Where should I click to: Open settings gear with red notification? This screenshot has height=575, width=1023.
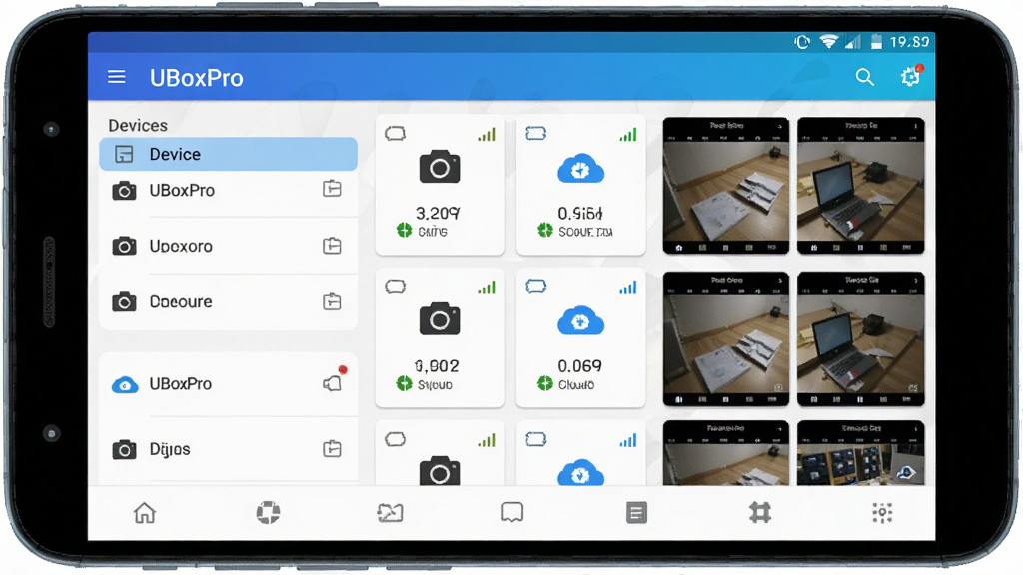[x=911, y=76]
